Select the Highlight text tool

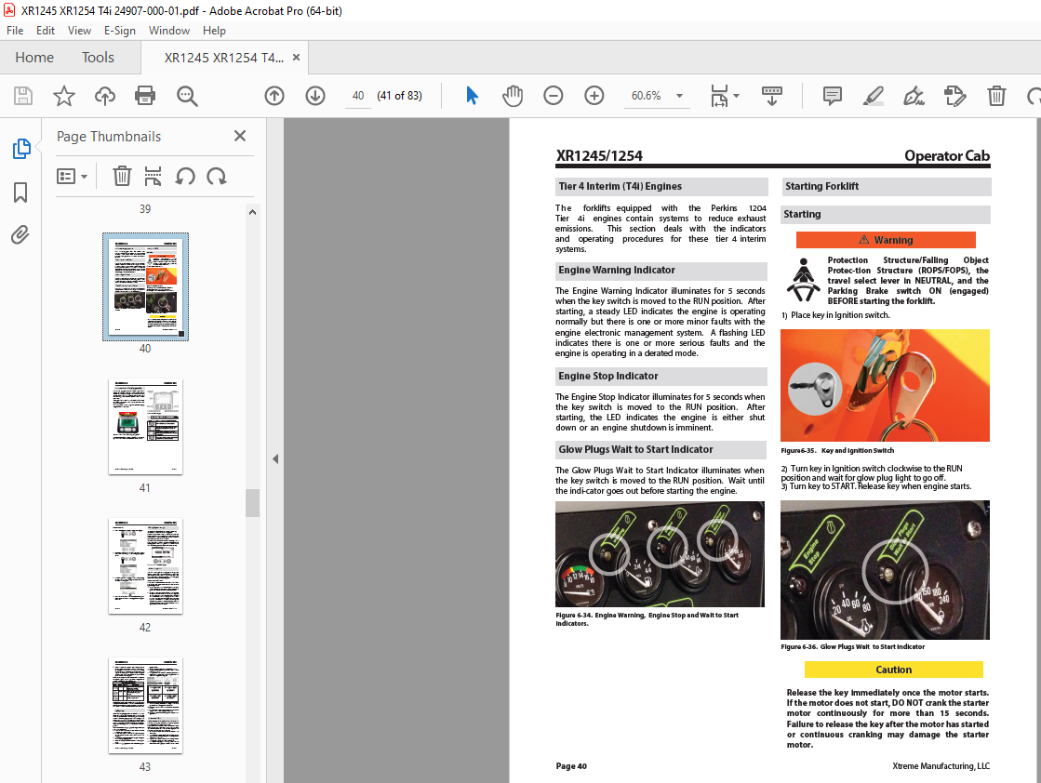(873, 96)
